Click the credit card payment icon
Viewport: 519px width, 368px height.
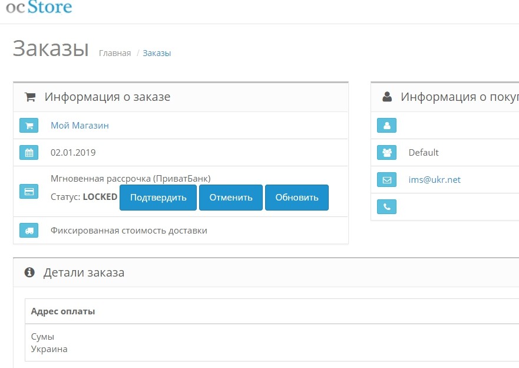click(29, 192)
